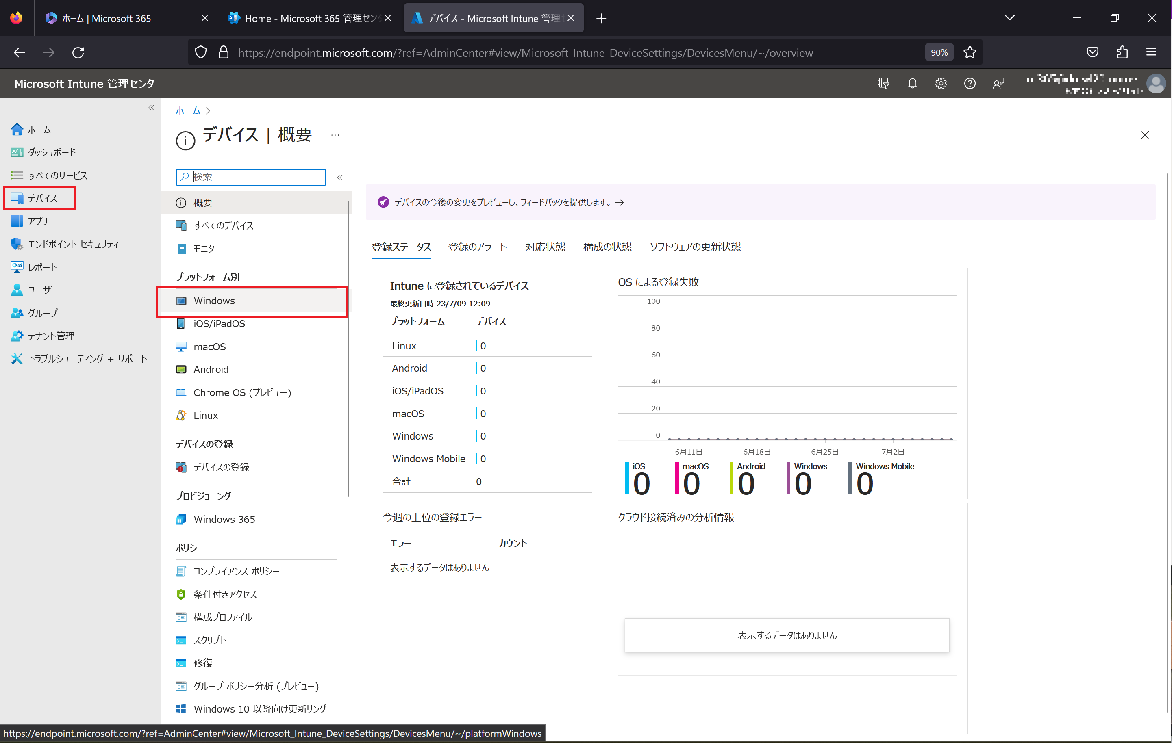
Task: Switch to the 登録ステータス tab
Action: (x=402, y=247)
